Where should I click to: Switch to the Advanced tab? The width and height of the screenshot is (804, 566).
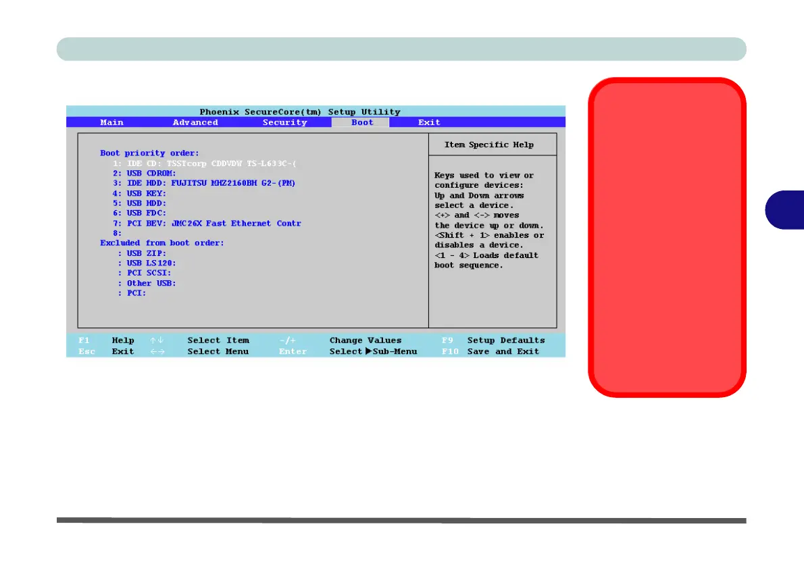(195, 122)
